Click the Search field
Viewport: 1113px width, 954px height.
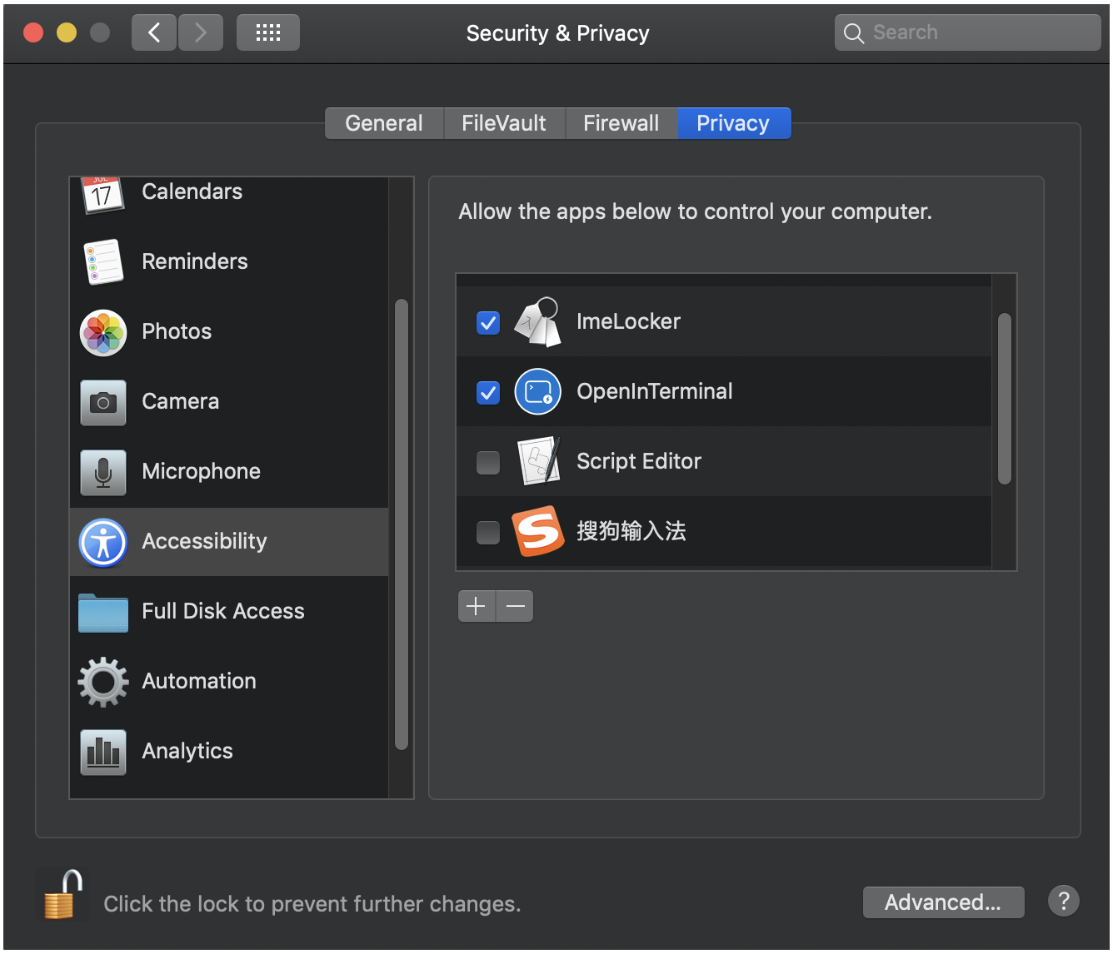point(967,32)
